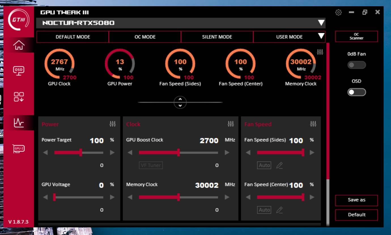This screenshot has height=235, width=391.
Task: Open the utility downloads sidebar icon
Action: (19, 97)
